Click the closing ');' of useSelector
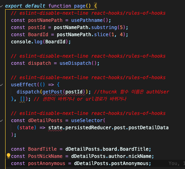The width and height of the screenshot is (185, 169). click(x=13, y=135)
